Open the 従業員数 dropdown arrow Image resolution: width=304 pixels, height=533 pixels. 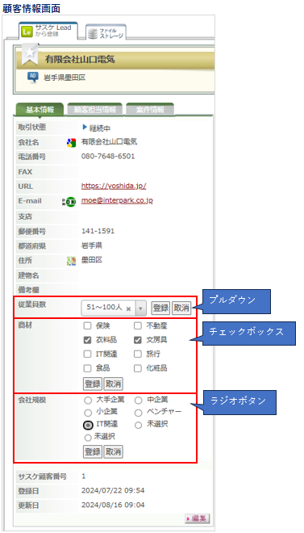[140, 308]
